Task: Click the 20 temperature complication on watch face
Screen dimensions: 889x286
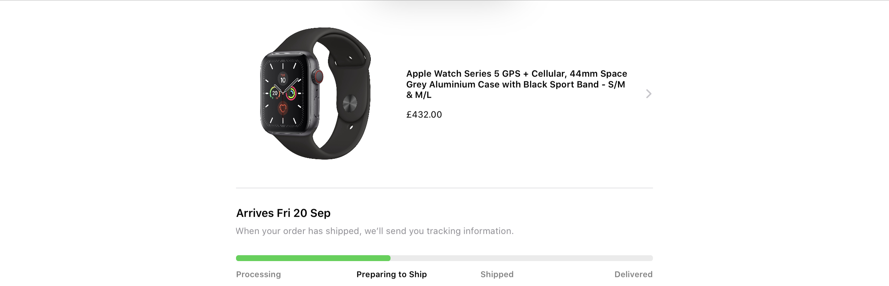Action: click(275, 93)
